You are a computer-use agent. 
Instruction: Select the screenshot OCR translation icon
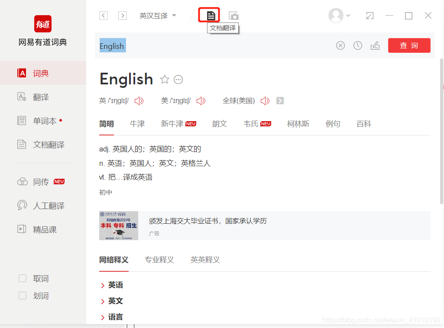coord(233,15)
